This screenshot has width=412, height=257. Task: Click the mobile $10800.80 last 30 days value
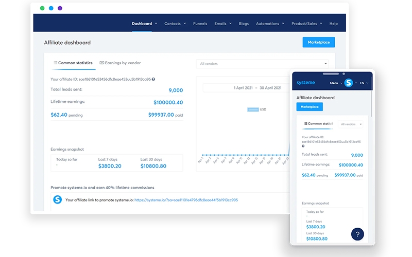click(317, 238)
